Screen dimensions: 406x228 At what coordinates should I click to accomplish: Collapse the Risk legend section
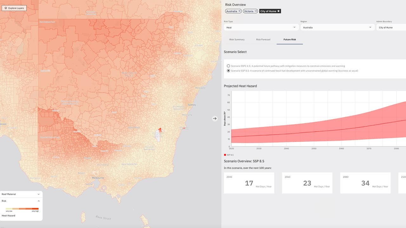[38, 201]
